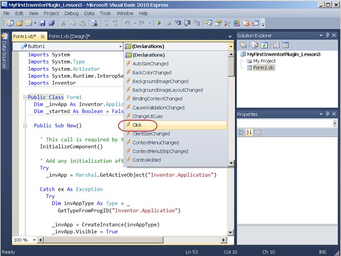Start debugging with the green play icon
Image resolution: width=341 pixels, height=256 pixels.
(x=159, y=23)
